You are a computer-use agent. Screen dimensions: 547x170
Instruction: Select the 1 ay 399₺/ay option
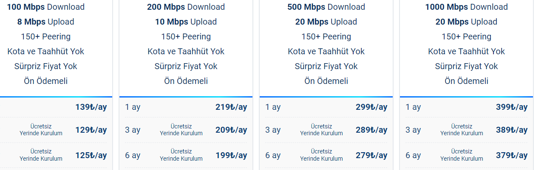(x=466, y=107)
